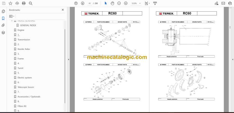Image resolution: width=234 pixels, height=113 pixels.
Task: Select the Hand pan tool
Action: pyautogui.click(x=112, y=3)
